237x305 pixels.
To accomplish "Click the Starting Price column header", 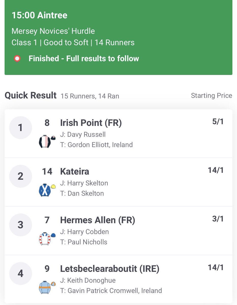I will click(x=211, y=96).
